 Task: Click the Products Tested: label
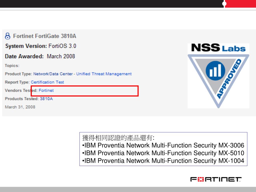(x=22, y=98)
